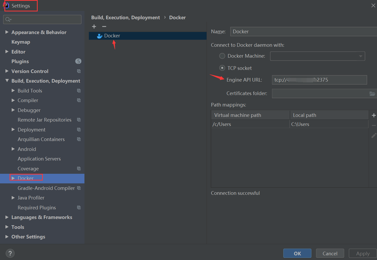Browse for certificates folder icon
377x260 pixels.
(372, 94)
